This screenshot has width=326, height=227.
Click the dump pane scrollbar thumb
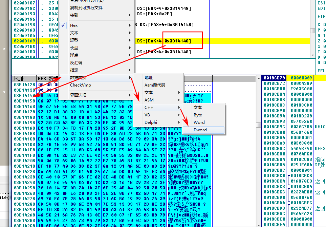pyautogui.click(x=258, y=125)
